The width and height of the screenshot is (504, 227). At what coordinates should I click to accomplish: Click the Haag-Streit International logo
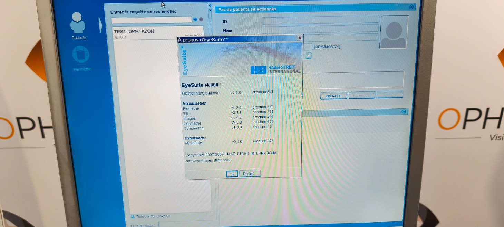coord(275,69)
